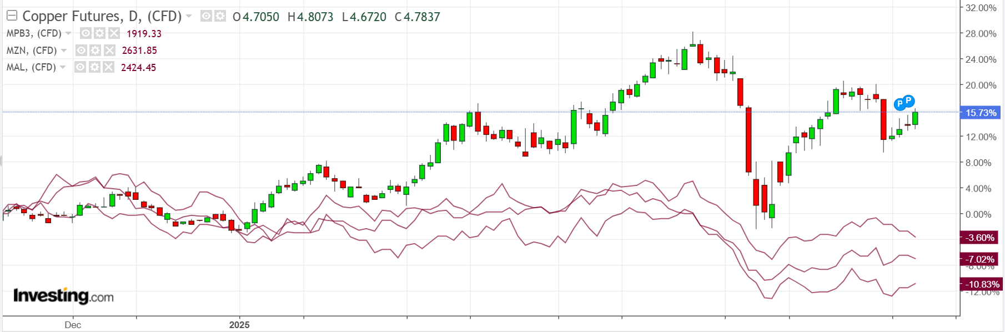
Task: Click the 24.00% tick on price axis
Action: pyautogui.click(x=981, y=59)
